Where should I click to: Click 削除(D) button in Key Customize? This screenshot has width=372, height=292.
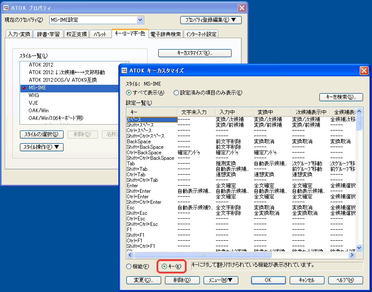click(x=182, y=280)
